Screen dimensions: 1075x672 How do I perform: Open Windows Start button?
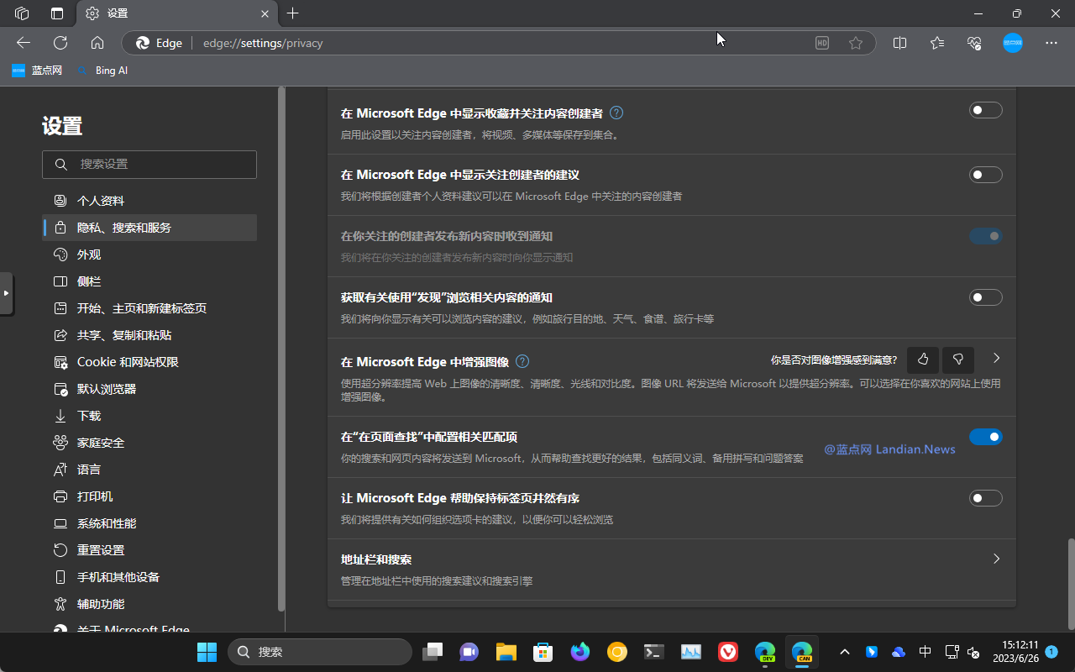click(207, 652)
